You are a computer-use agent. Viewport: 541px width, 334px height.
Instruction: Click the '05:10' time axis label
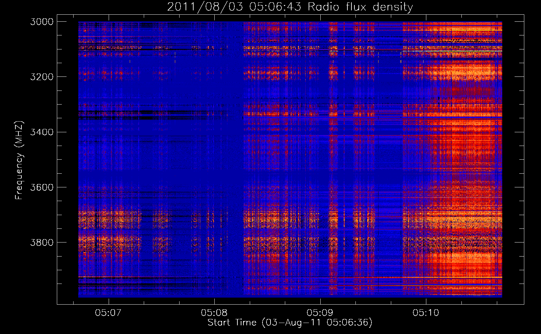426,313
